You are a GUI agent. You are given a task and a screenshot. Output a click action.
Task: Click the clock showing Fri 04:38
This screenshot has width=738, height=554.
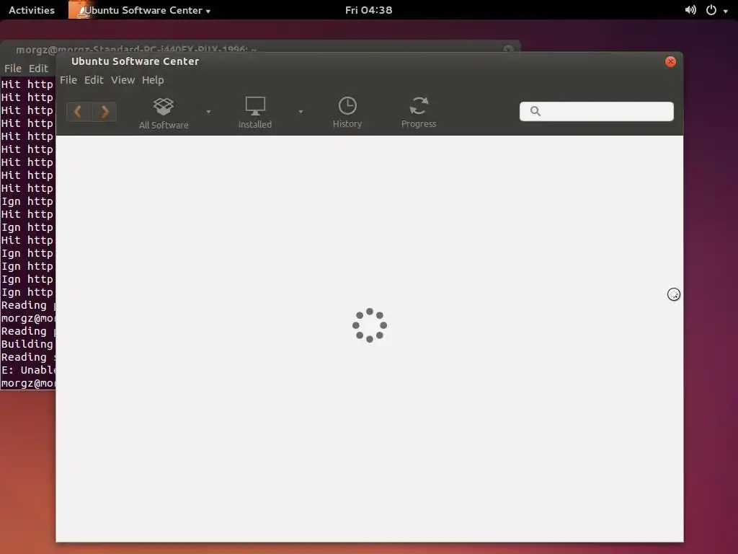[368, 10]
